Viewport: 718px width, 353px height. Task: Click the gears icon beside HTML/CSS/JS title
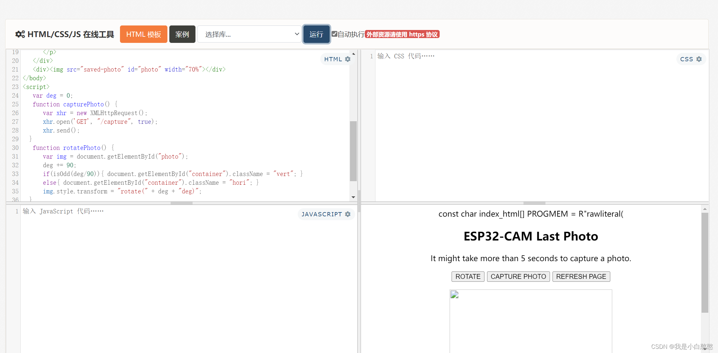coord(20,34)
